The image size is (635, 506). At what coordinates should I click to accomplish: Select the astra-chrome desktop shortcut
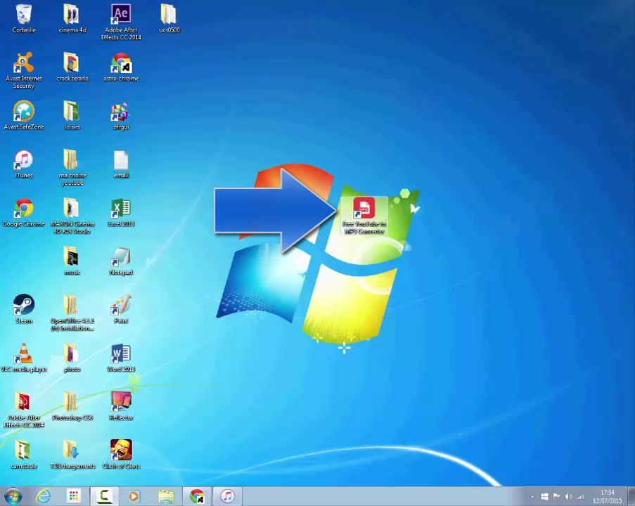tap(121, 67)
